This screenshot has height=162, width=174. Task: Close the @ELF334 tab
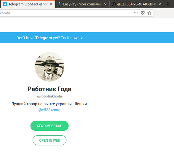point(161,4)
